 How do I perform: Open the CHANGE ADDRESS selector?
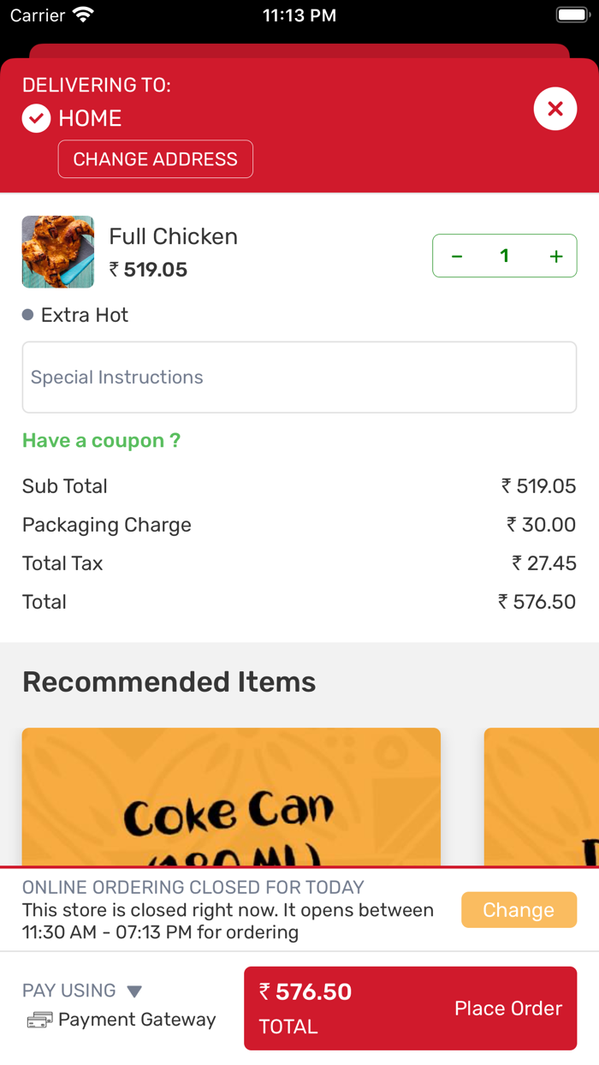155,159
